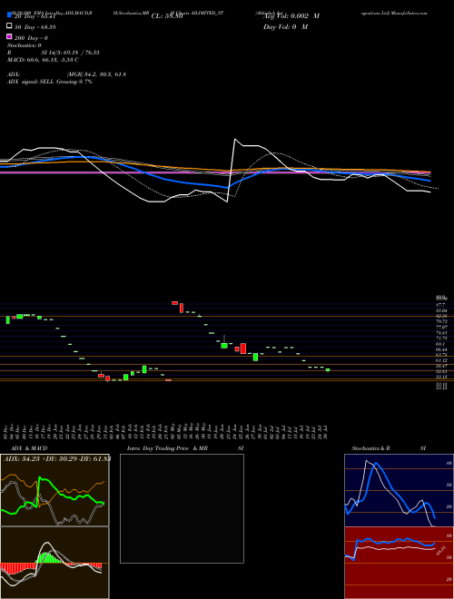This screenshot has width=454, height=599.
Task: Click the 'ADX signal: SELL Growing @ 7%' text
Action: (x=50, y=82)
